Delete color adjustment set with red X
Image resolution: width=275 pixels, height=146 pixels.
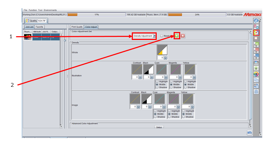click(183, 36)
